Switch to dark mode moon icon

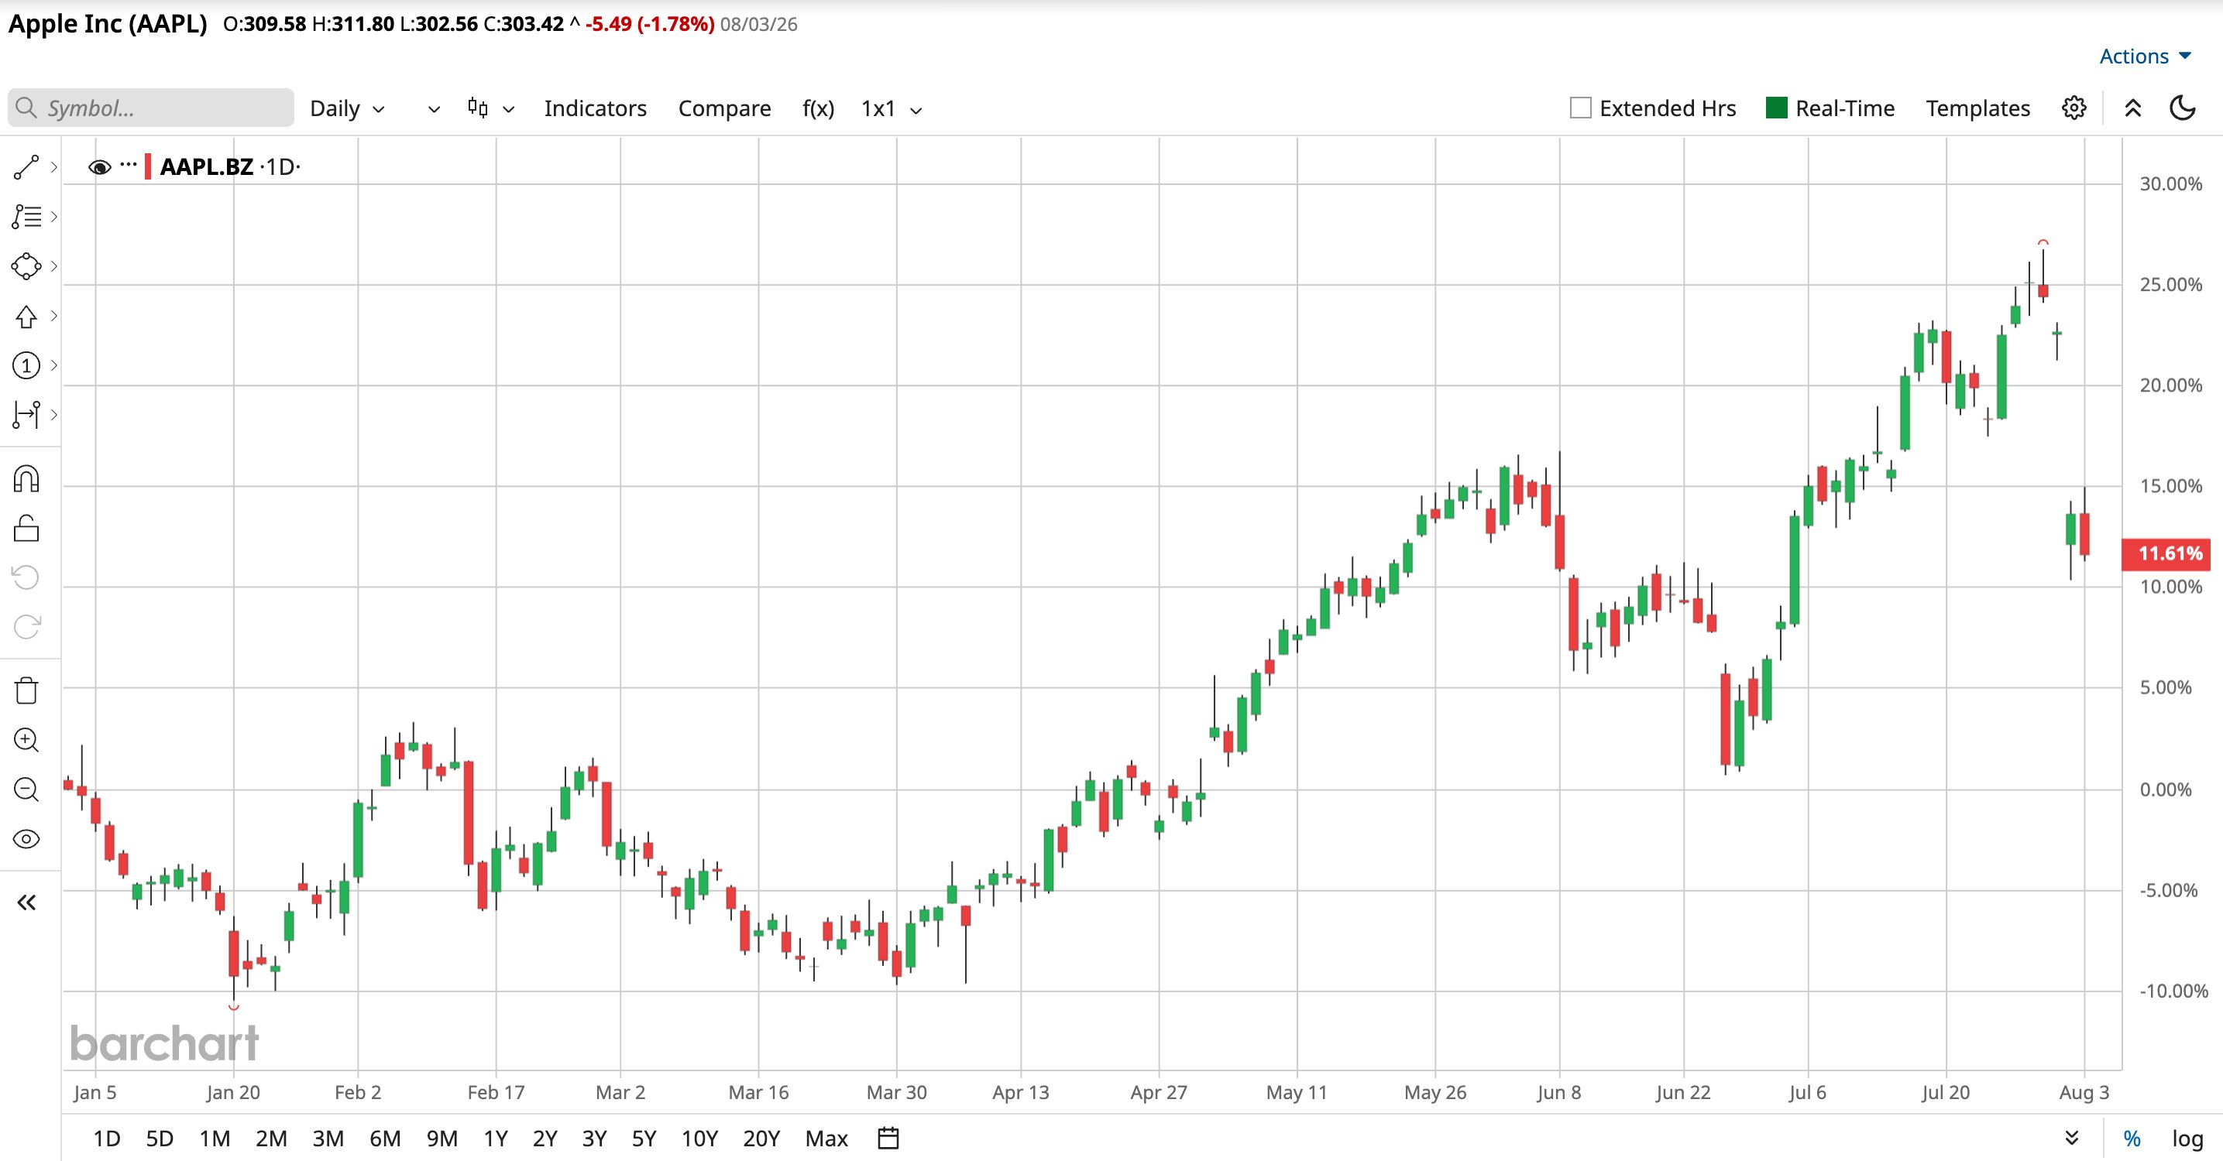coord(2183,108)
